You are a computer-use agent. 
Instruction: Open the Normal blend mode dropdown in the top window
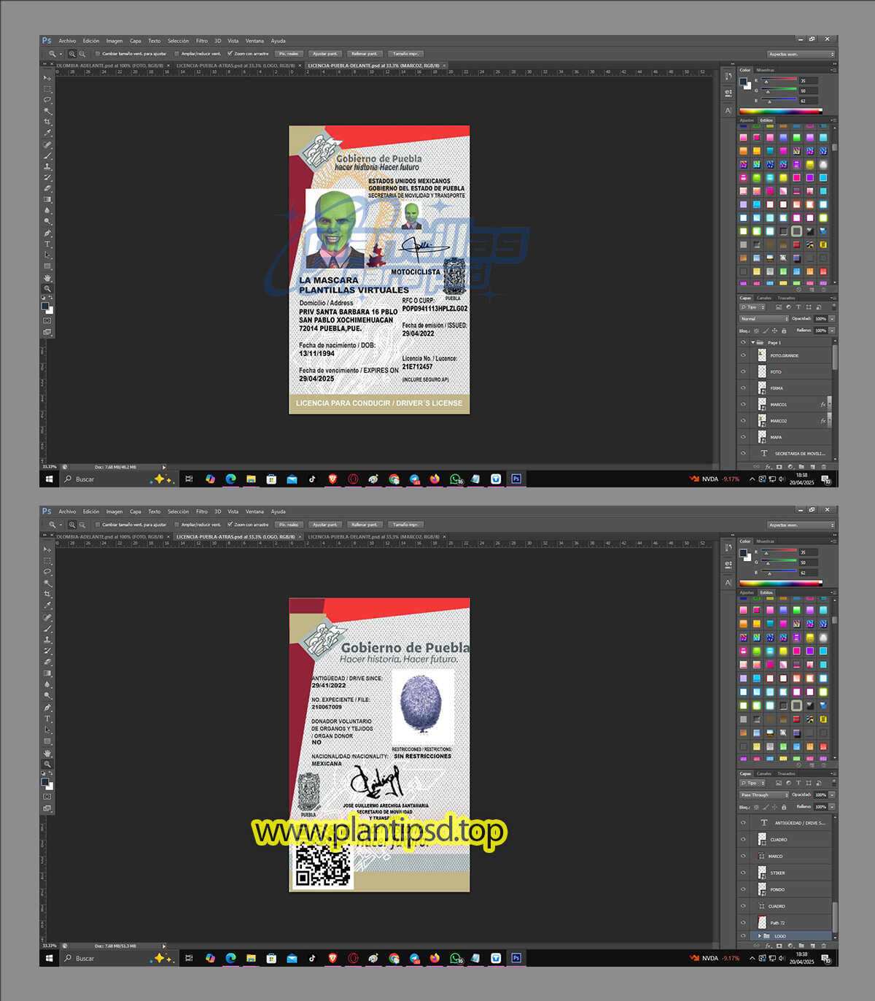[764, 319]
